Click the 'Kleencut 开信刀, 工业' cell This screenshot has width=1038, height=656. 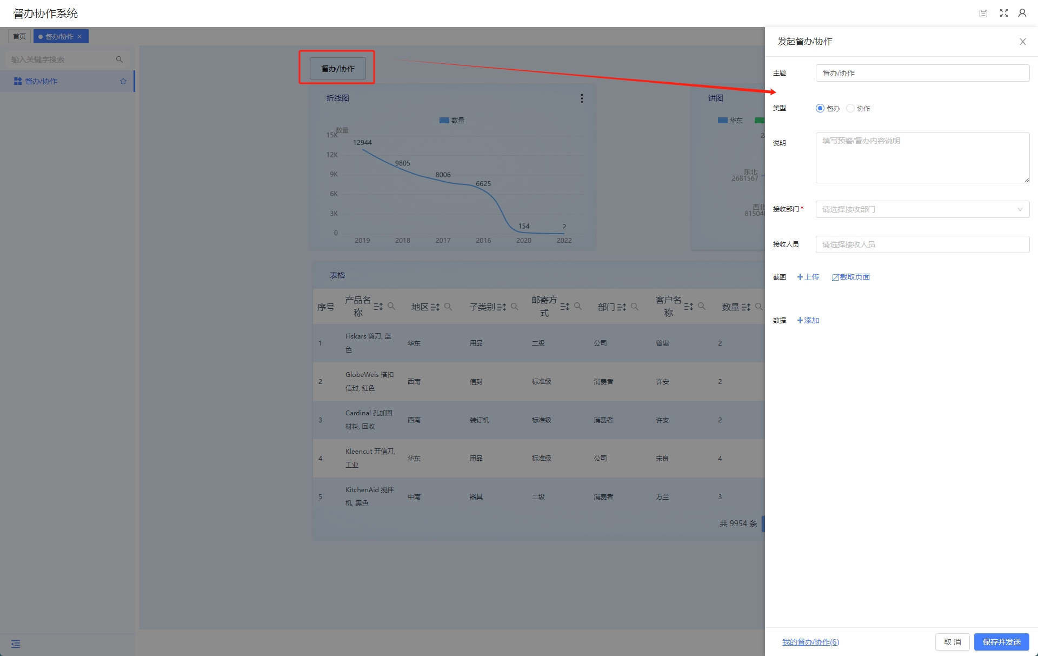coord(370,458)
